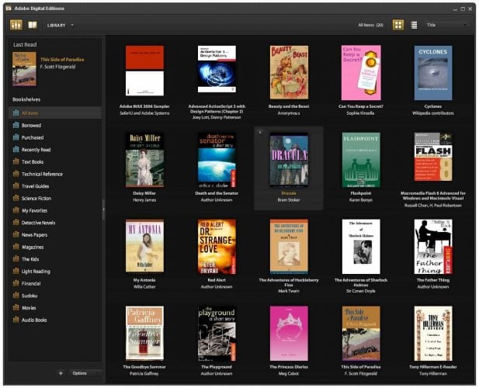Select Adventures of Sherlock Holmes cover
Image resolution: width=479 pixels, height=388 pixels.
click(x=361, y=246)
